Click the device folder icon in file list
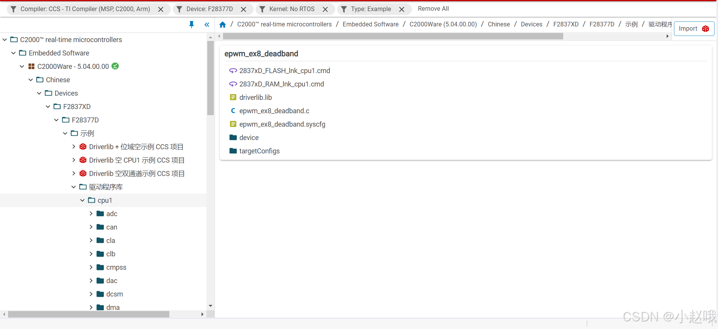Viewport: 718px width, 329px height. point(233,137)
